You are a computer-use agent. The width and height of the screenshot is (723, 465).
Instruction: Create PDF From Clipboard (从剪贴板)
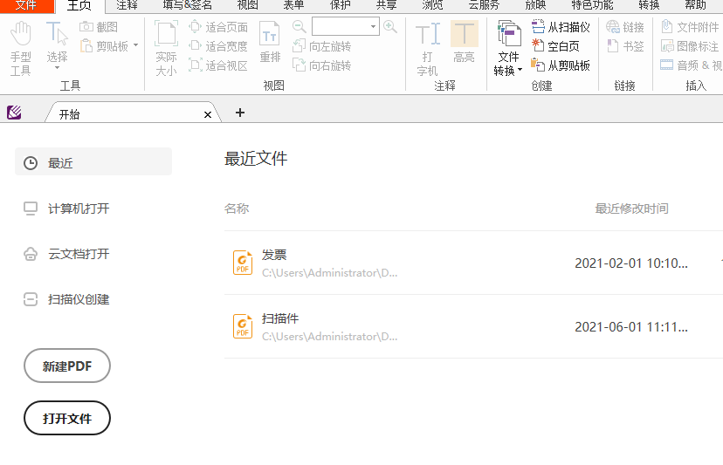tap(561, 65)
